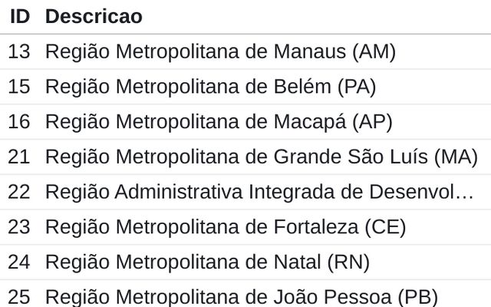
Task: Select the Macapá (AP) row description
Action: tap(219, 121)
